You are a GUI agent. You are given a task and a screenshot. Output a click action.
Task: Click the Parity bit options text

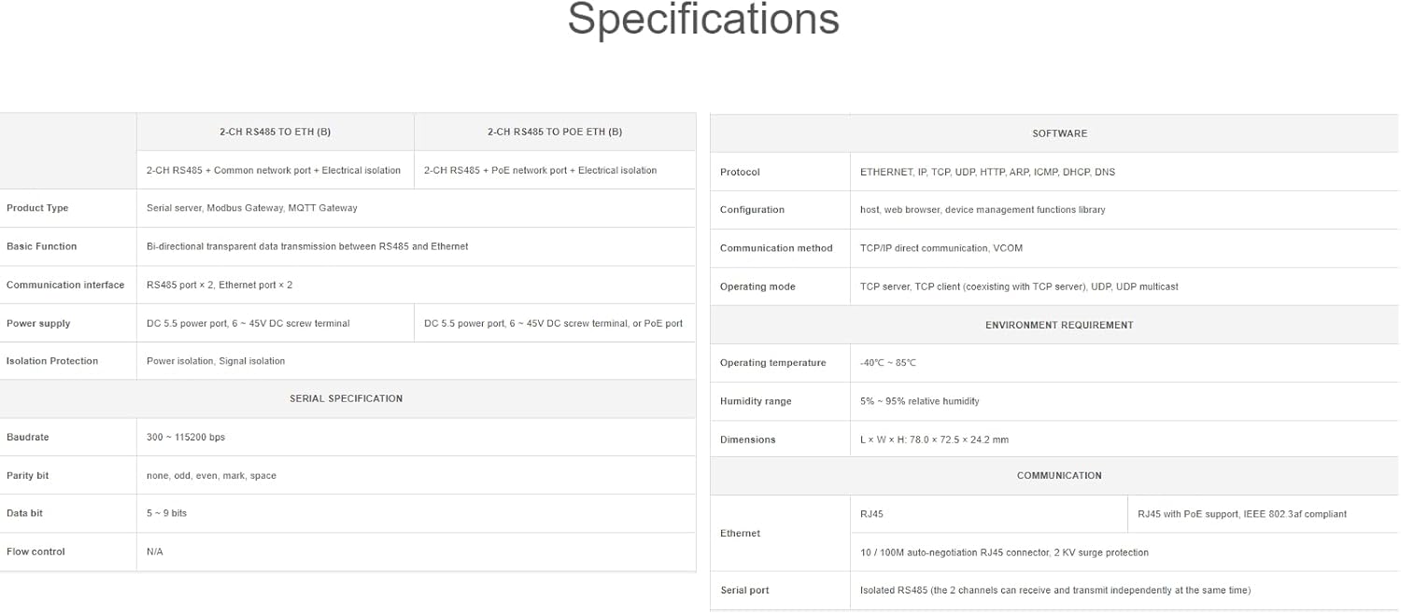click(x=211, y=475)
